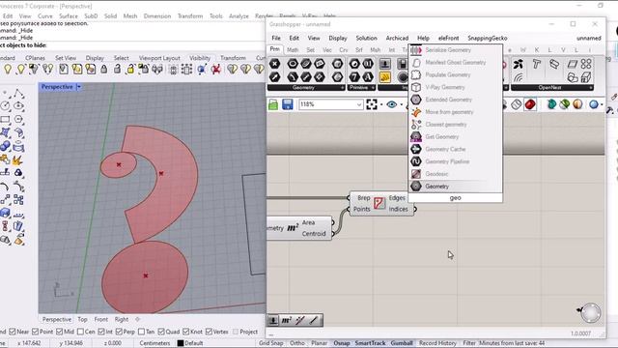The image size is (618, 348).
Task: Click the zoom extents icon beside 118%
Action: [372, 104]
